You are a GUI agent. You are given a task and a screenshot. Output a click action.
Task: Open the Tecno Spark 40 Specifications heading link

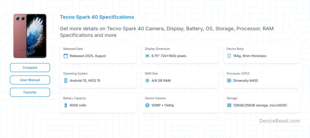(97, 17)
